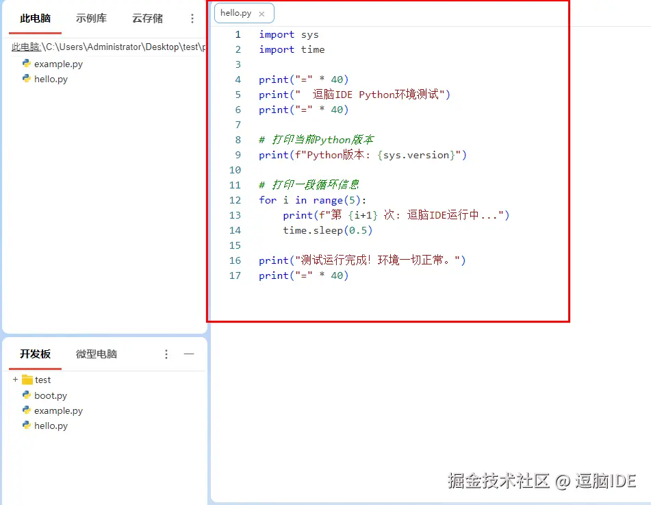Open the 微型电脑 tab
Image resolution: width=651 pixels, height=505 pixels.
(x=97, y=354)
